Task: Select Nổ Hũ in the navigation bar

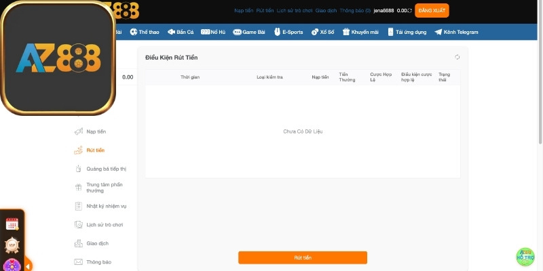Action: tap(213, 32)
